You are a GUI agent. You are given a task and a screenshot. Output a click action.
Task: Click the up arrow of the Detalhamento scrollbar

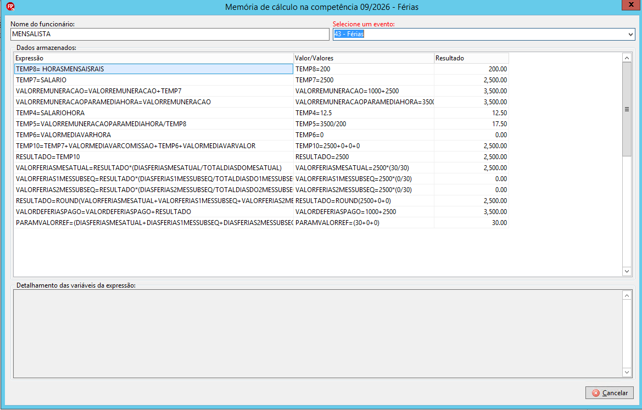click(627, 295)
